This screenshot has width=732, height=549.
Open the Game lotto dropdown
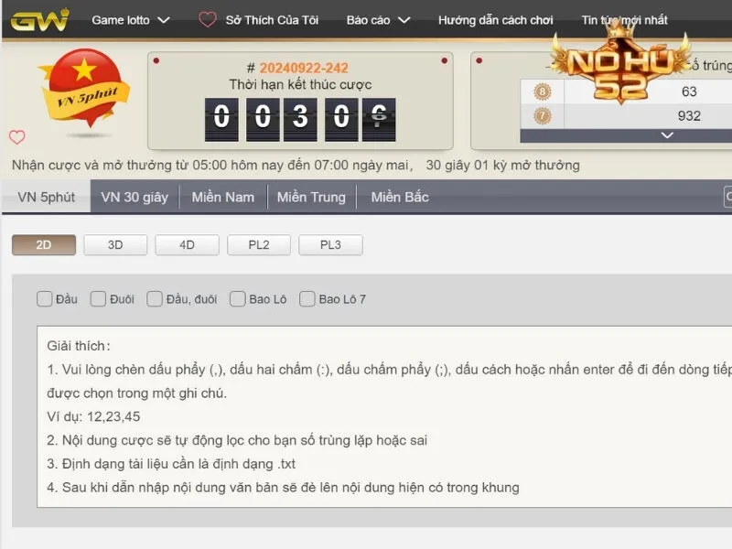tap(131, 20)
